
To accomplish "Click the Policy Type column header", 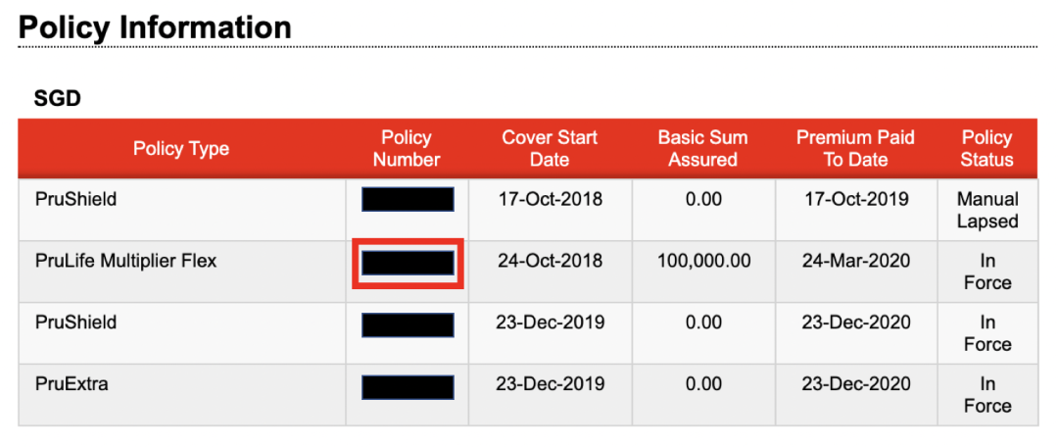I will 181,149.
